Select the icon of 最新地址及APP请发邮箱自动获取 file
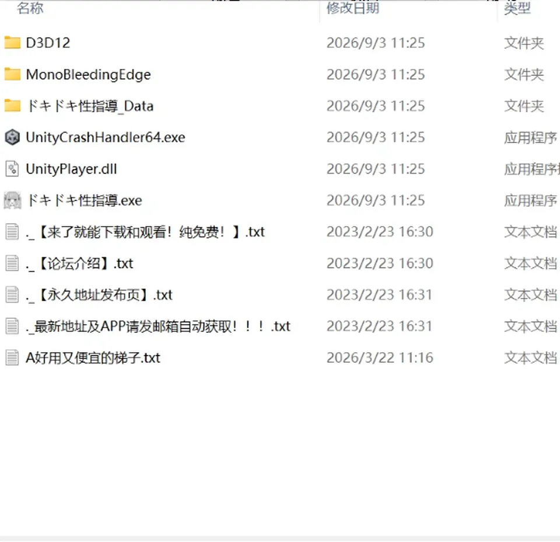Viewport: 560px width, 542px height. coord(12,326)
